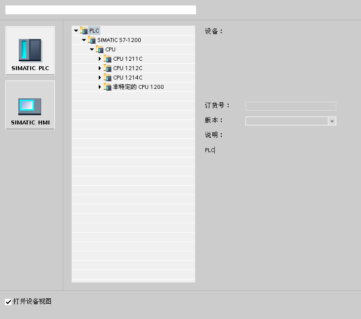Image resolution: width=361 pixels, height=319 pixels.
Task: Click the PLC root folder icon
Action: (x=84, y=31)
